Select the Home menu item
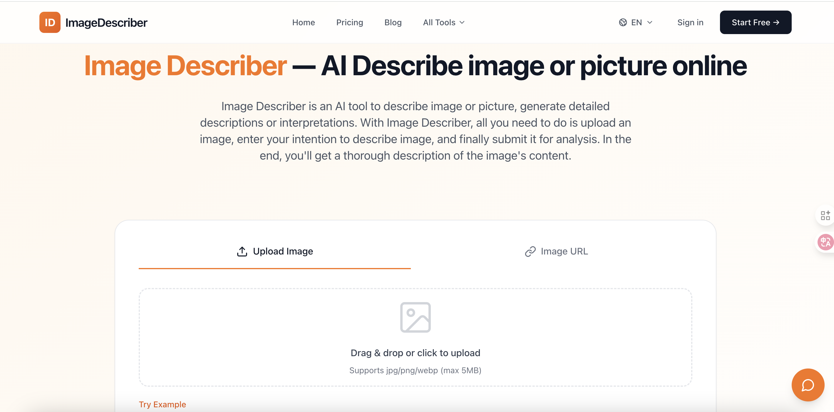 [303, 22]
